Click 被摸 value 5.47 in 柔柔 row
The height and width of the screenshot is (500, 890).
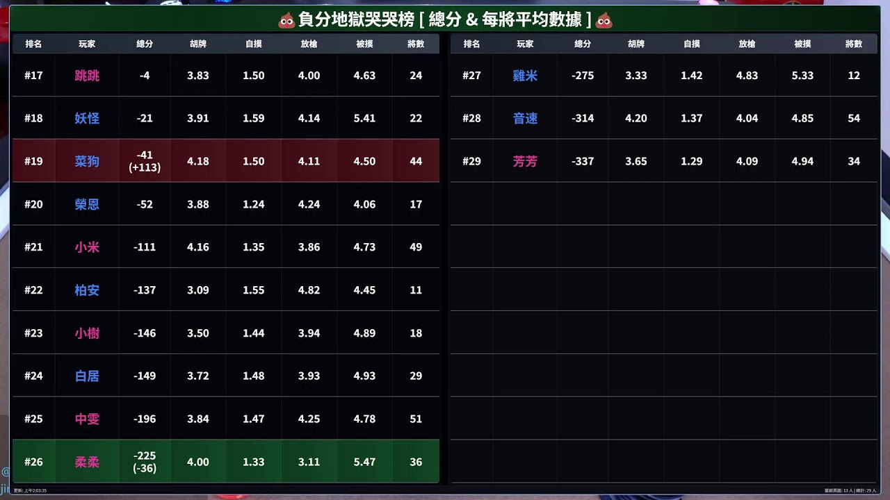pyautogui.click(x=364, y=462)
